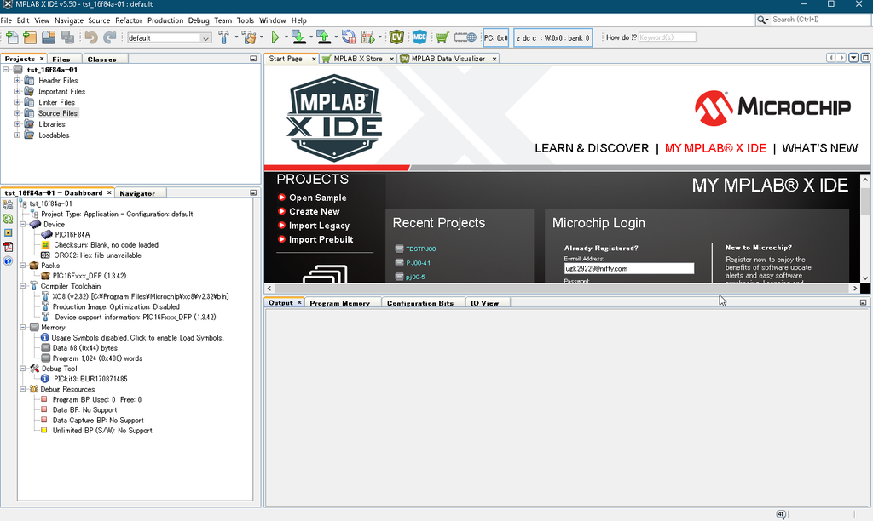Minimize the Projects panel
This screenshot has width=873, height=521.
coord(253,59)
